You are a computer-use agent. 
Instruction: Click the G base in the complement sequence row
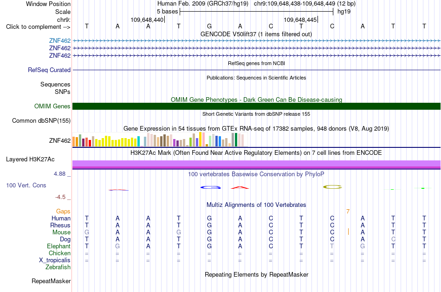(x=209, y=26)
